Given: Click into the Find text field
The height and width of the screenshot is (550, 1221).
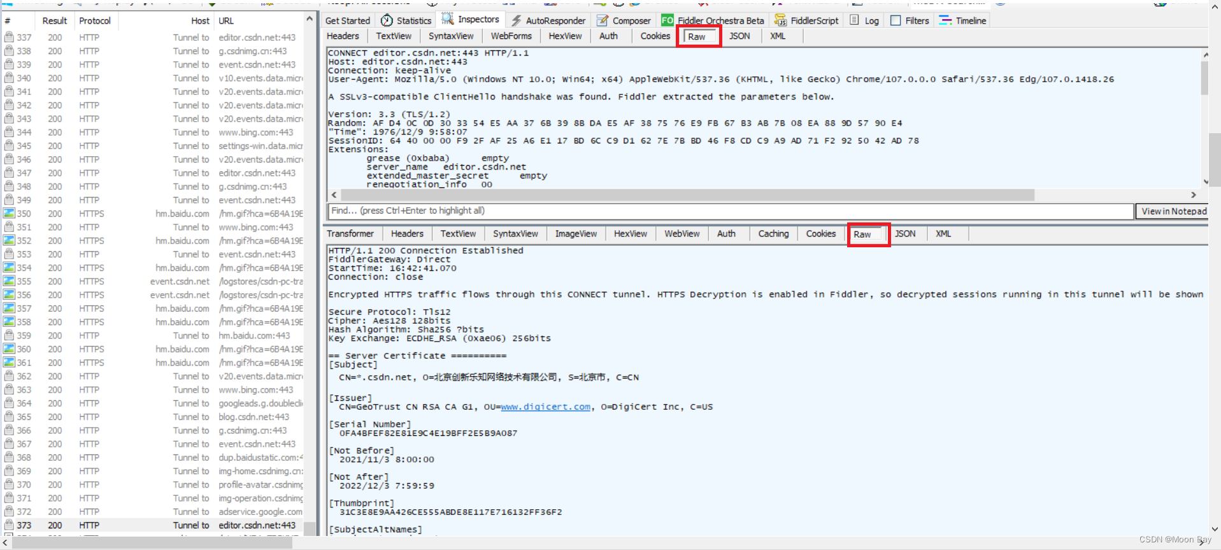Looking at the screenshot, I should tap(731, 211).
